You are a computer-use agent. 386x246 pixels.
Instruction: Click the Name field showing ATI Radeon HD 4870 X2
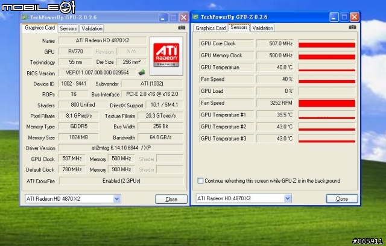click(103, 40)
